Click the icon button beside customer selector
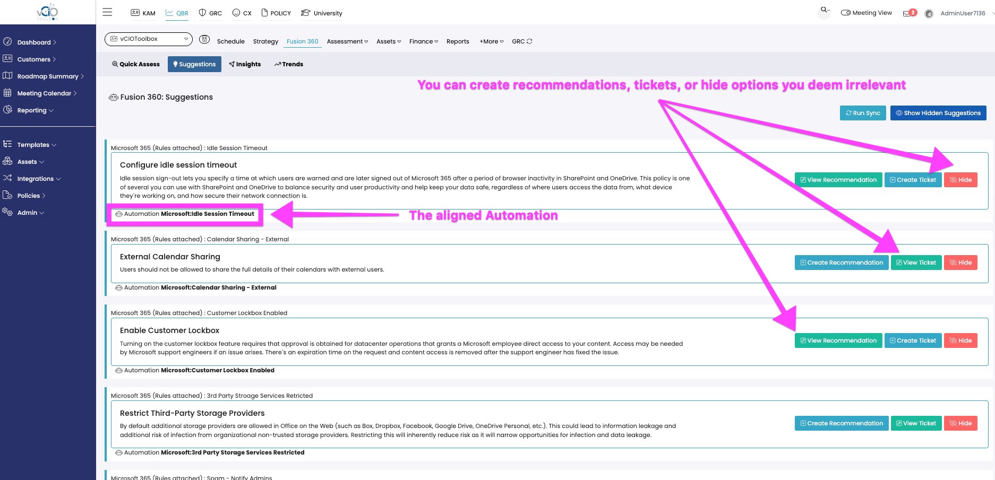995x480 pixels. (x=204, y=39)
